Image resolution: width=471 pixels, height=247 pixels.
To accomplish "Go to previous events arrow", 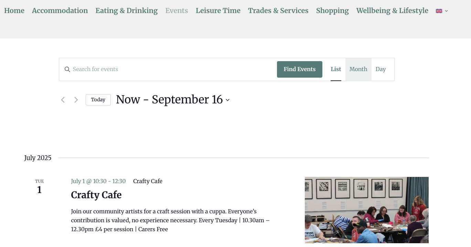I will click(x=63, y=100).
